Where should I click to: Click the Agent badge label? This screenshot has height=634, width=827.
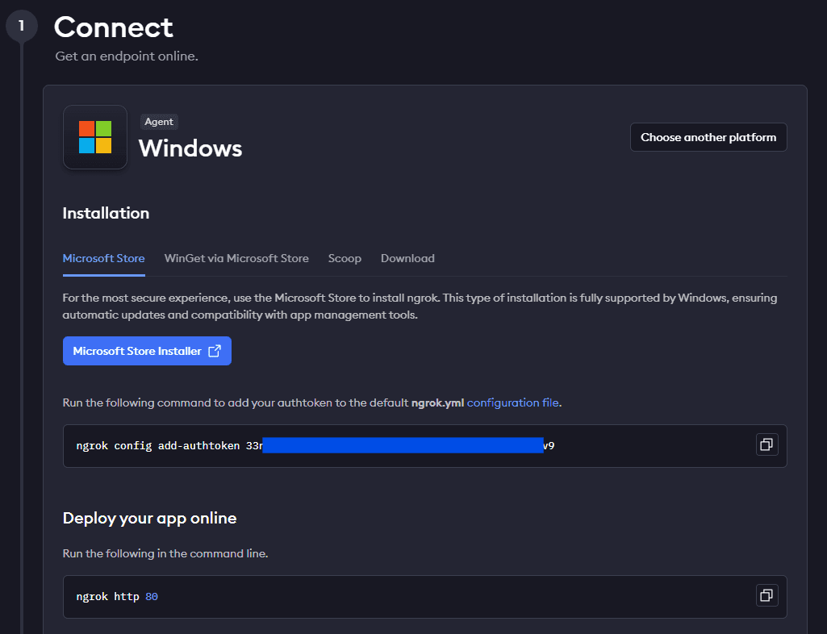click(159, 122)
